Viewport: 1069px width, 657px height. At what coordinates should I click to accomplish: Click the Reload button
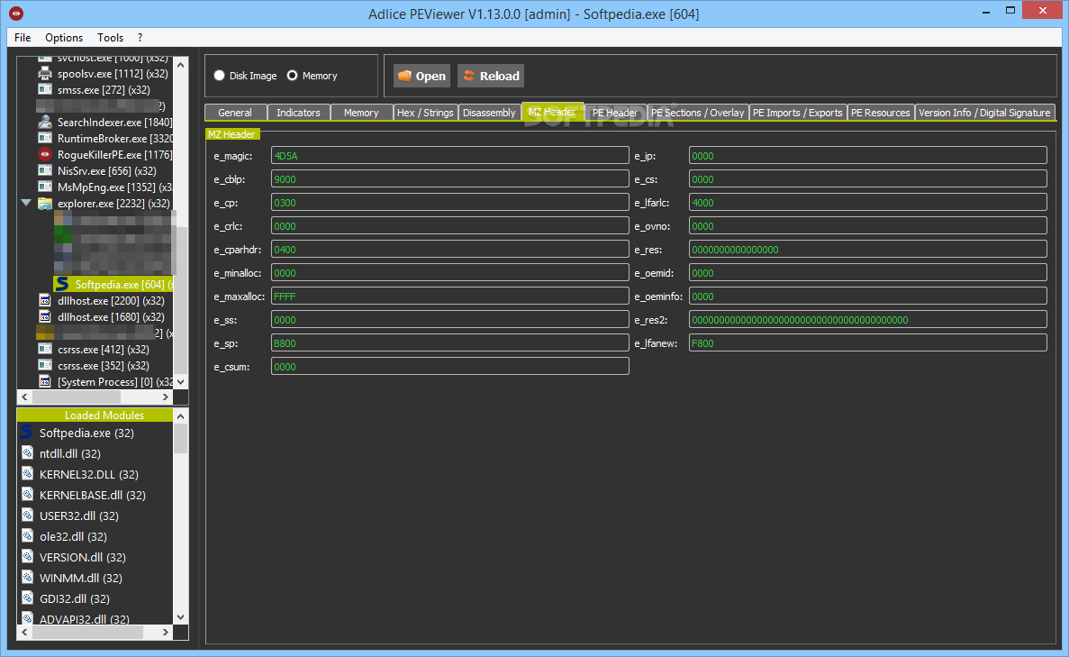pos(492,76)
